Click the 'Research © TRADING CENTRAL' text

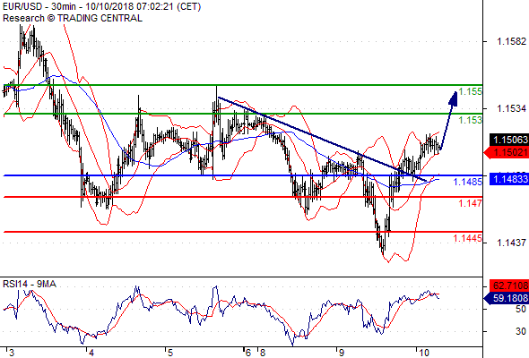click(73, 18)
